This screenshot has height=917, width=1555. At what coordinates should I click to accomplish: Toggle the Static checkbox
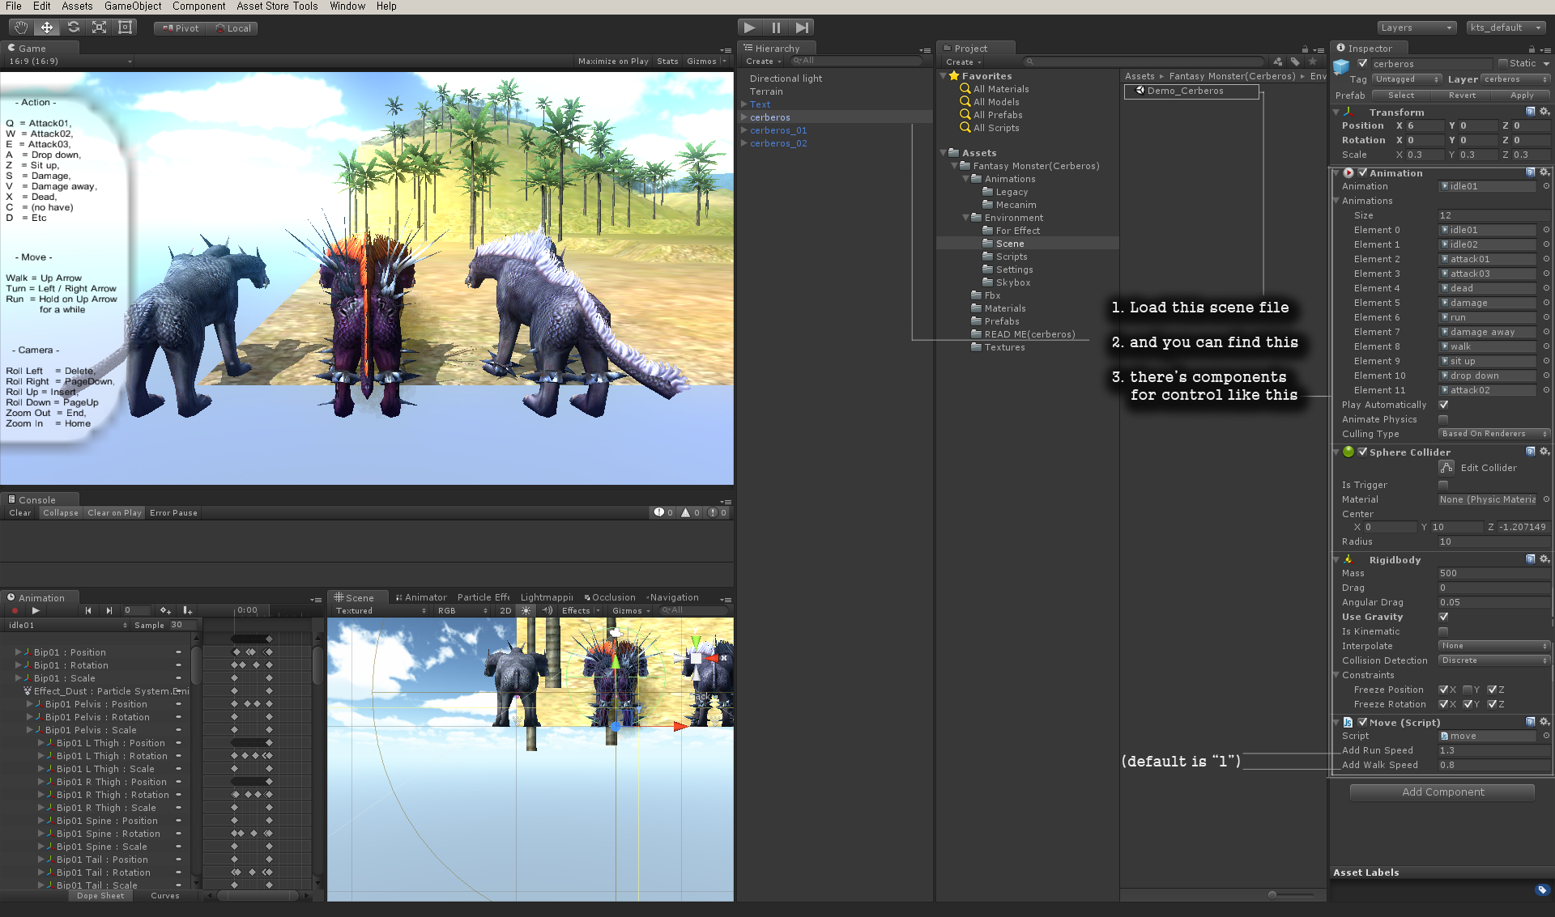pos(1503,63)
